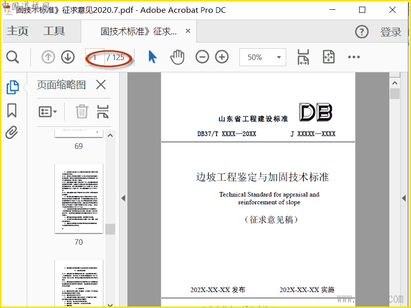Click the 登录 sign-in button
The image size is (411, 308).
391,32
